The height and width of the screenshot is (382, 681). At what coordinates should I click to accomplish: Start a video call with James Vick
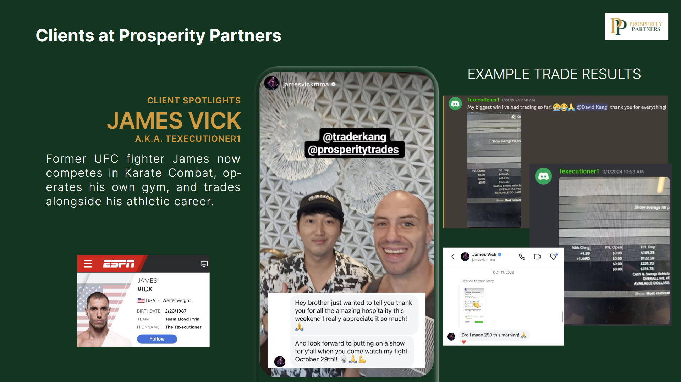tap(538, 257)
